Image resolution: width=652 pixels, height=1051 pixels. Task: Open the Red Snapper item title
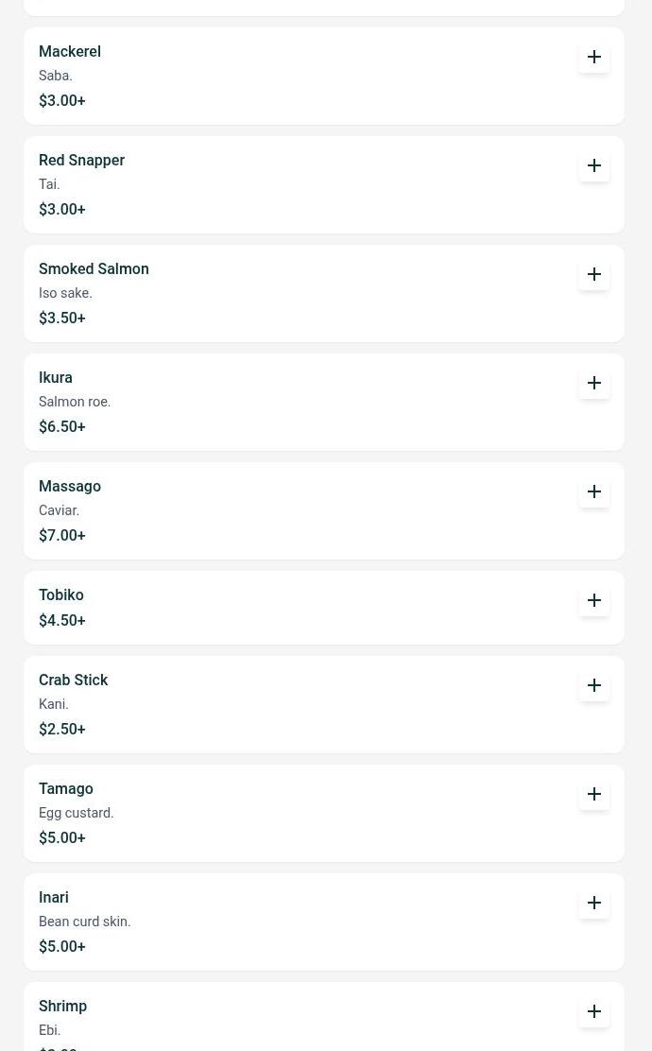81,161
